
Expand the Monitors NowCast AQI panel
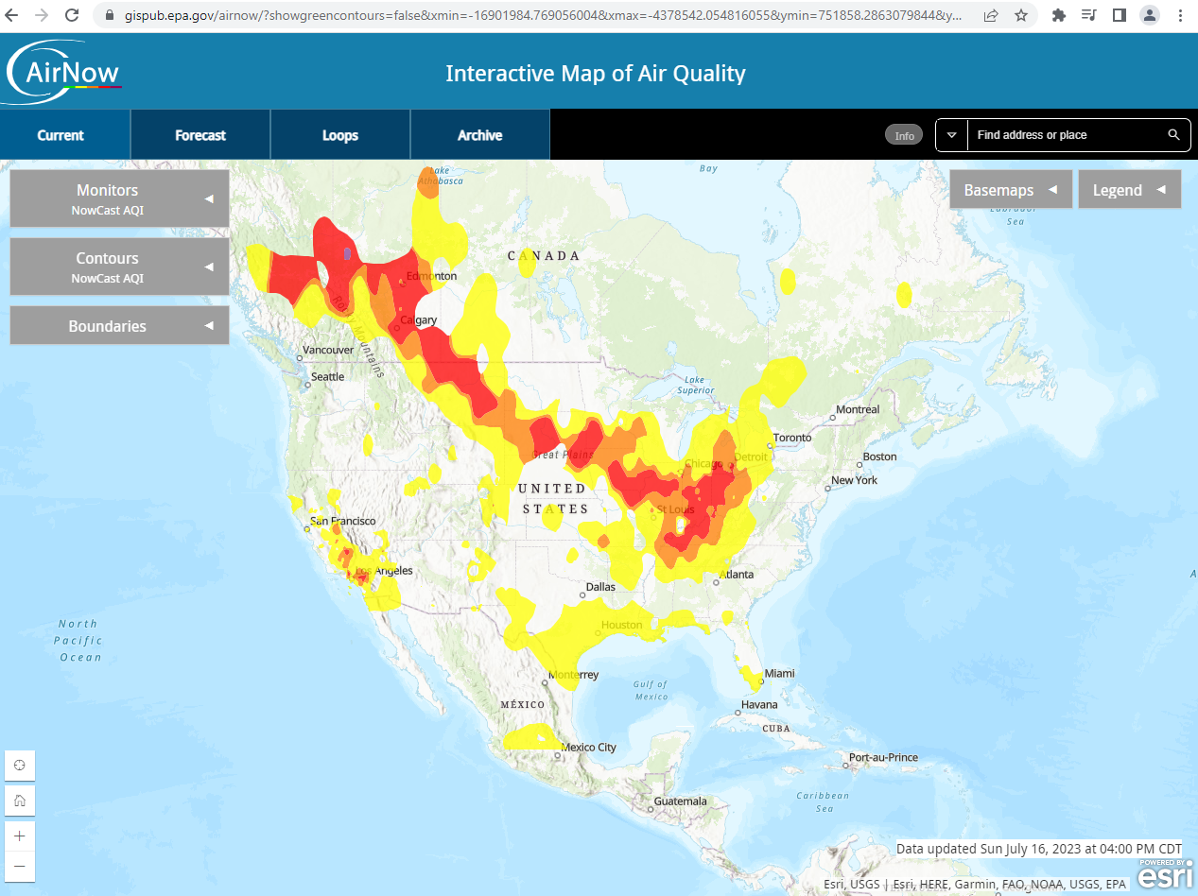119,198
